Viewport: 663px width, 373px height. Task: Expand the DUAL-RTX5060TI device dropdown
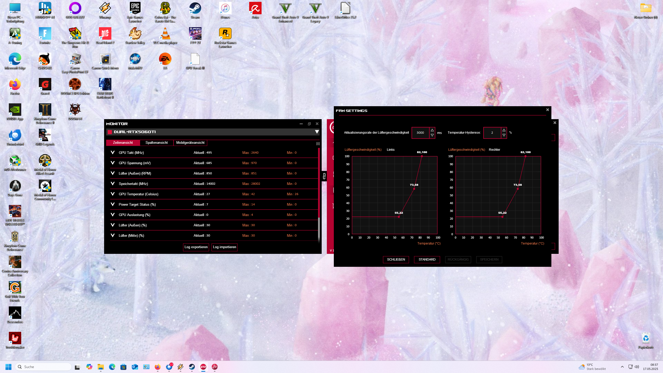click(316, 132)
